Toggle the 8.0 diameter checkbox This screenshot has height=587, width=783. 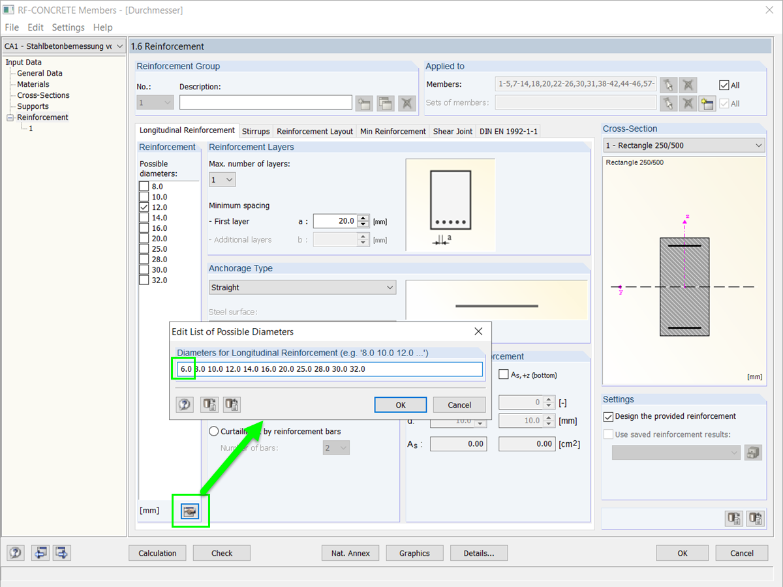tap(144, 187)
